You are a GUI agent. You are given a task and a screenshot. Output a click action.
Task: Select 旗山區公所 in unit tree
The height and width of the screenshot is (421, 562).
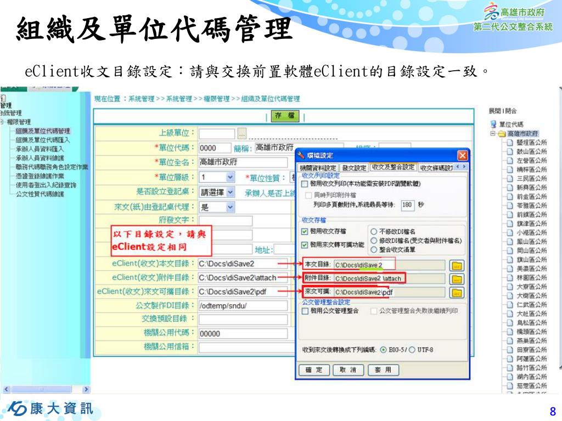coord(531,259)
